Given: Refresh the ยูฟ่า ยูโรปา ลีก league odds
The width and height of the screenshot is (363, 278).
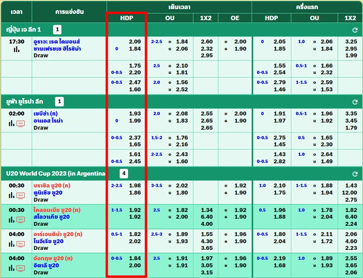Looking at the screenshot, I should tap(355, 102).
